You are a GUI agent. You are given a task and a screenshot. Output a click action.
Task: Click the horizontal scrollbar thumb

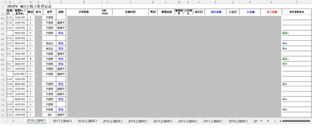click(x=296, y=121)
